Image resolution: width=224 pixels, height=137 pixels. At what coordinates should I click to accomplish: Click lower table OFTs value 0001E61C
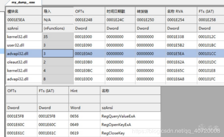(16, 133)
